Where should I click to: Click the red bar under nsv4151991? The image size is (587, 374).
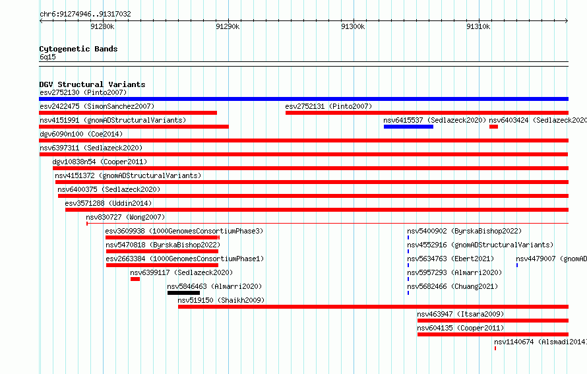pyautogui.click(x=134, y=127)
